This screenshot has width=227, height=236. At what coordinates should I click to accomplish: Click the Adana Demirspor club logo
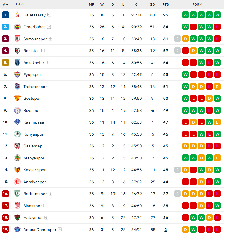[x=17, y=230]
